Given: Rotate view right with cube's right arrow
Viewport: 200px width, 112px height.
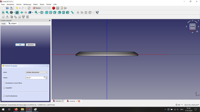Looking at the screenshot, I should (x=199, y=26).
